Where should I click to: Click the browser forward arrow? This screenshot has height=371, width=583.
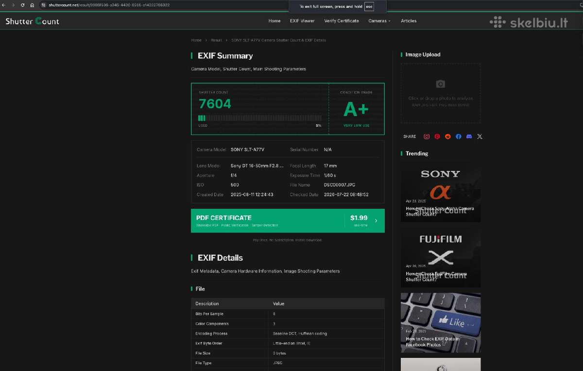point(13,5)
